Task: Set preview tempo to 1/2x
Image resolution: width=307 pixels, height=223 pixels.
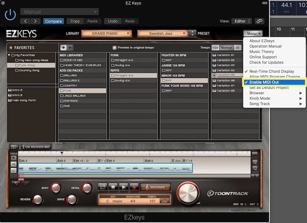Action: point(215,48)
